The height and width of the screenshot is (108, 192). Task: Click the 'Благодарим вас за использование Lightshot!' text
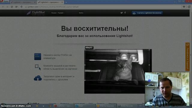(x=95, y=36)
